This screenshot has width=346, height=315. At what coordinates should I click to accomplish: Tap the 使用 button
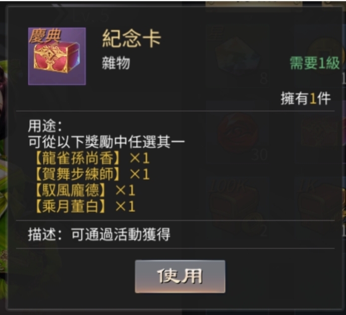tap(180, 276)
